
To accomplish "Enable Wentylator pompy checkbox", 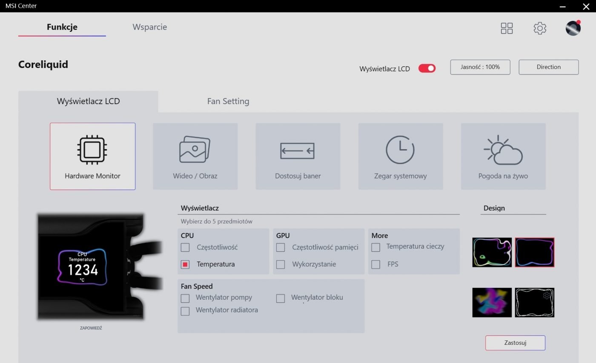I will click(185, 298).
